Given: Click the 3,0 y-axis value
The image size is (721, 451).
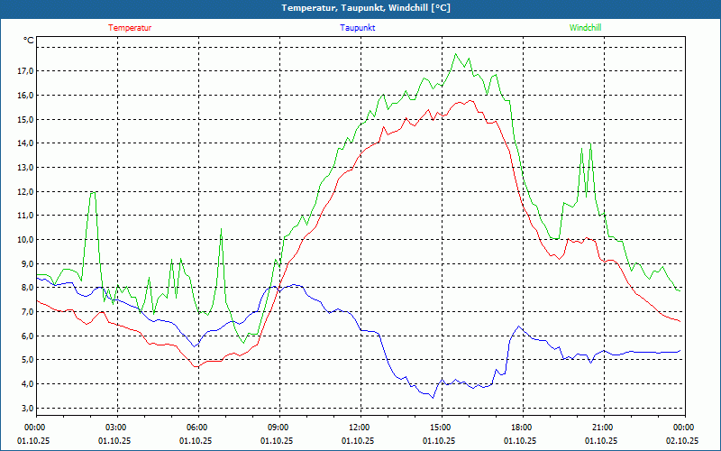Looking at the screenshot, I should tap(26, 409).
